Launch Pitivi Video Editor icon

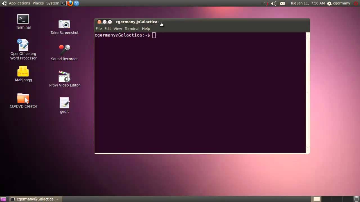pyautogui.click(x=64, y=79)
